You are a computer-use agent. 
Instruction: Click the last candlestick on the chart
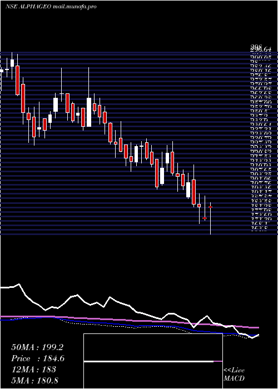coord(210,218)
